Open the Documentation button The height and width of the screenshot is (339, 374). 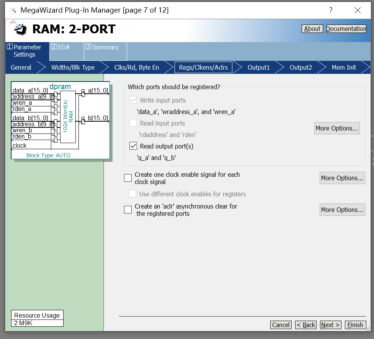[x=346, y=29]
